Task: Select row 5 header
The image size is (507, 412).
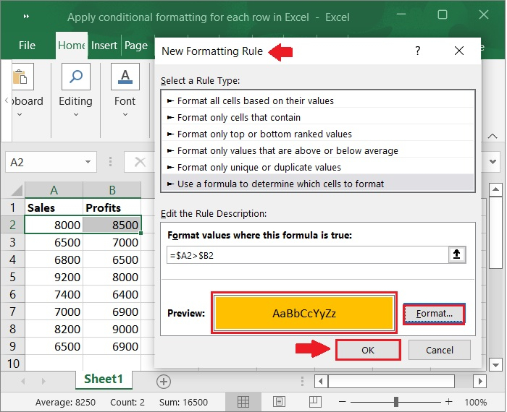Action: click(x=12, y=277)
